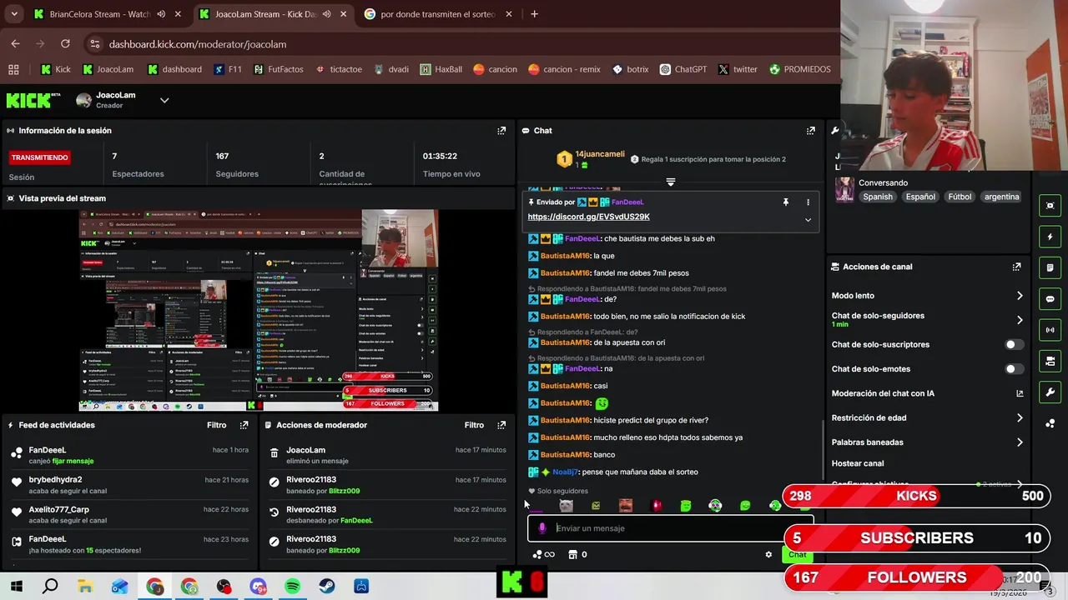Pop out the Feed de actividades panel

click(x=244, y=425)
